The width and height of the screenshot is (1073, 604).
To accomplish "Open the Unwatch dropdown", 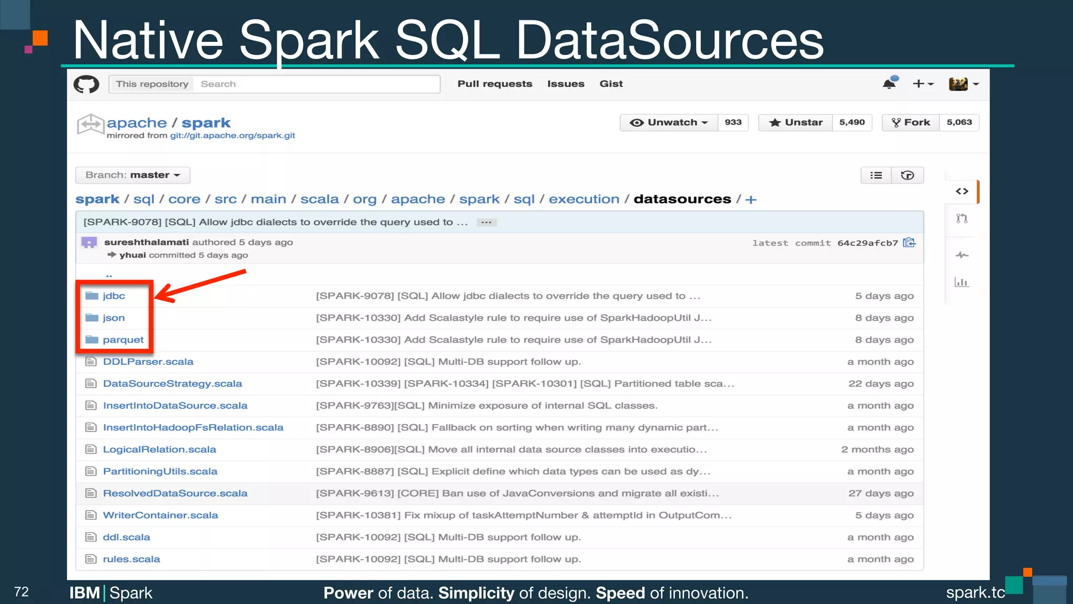I will click(x=669, y=122).
